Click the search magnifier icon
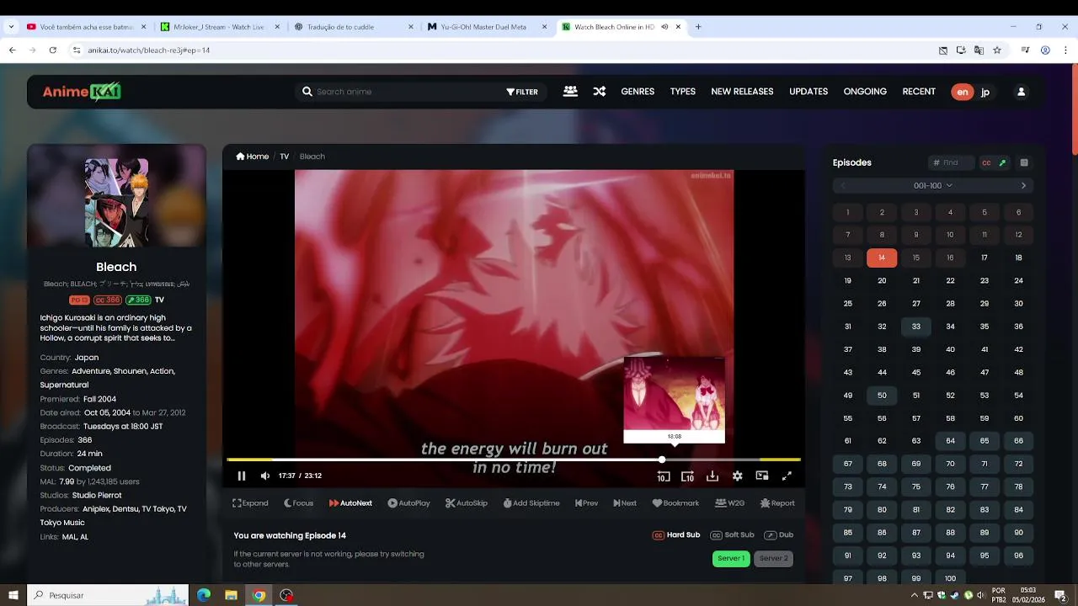The height and width of the screenshot is (606, 1078). (307, 92)
